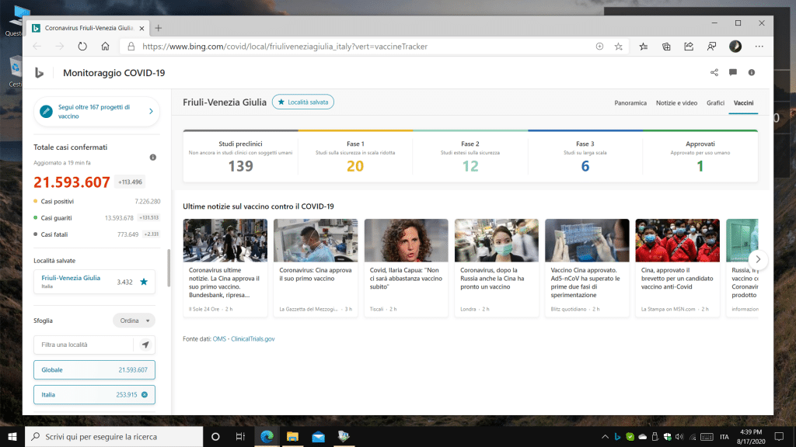
Task: Remove Italia selection with the X
Action: (145, 395)
